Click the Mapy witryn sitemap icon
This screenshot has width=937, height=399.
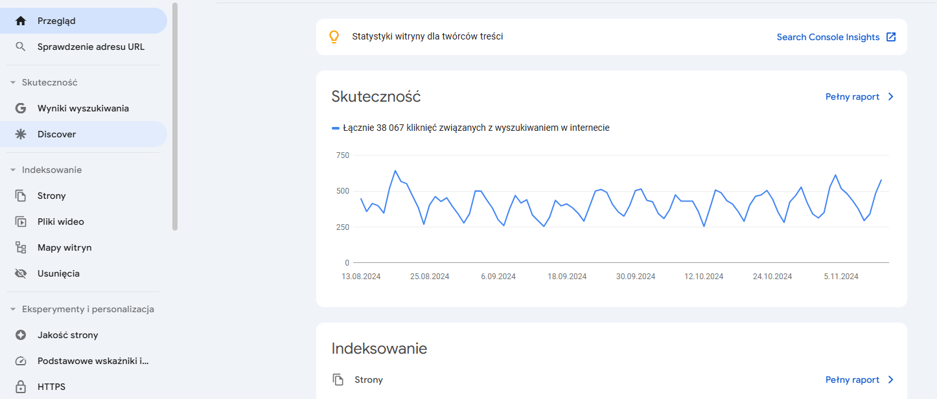click(x=20, y=247)
